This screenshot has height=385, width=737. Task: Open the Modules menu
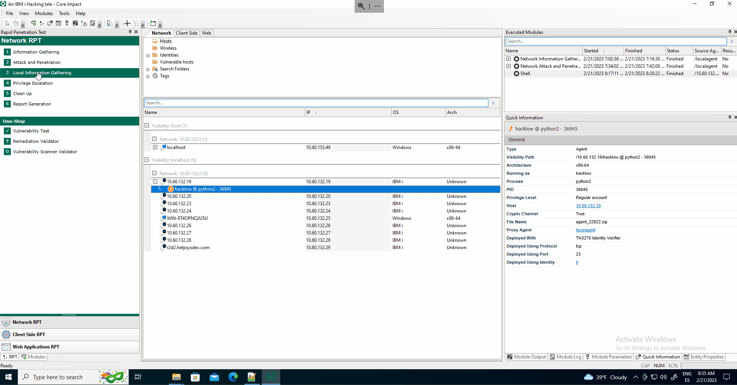click(44, 13)
